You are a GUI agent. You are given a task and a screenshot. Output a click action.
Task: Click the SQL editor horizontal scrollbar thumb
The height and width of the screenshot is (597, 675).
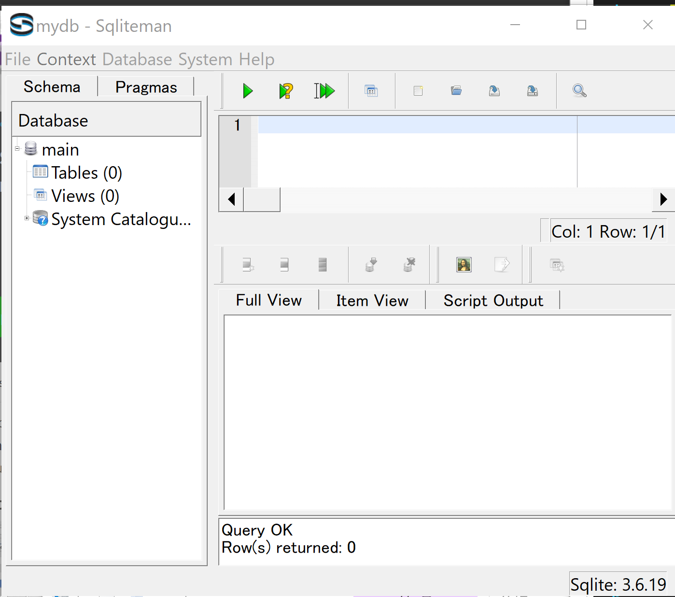(262, 199)
